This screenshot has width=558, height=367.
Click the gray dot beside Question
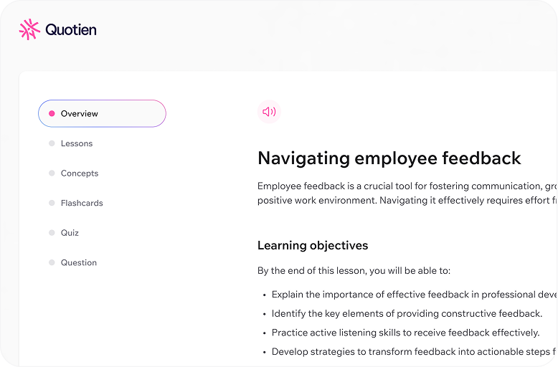(x=52, y=262)
